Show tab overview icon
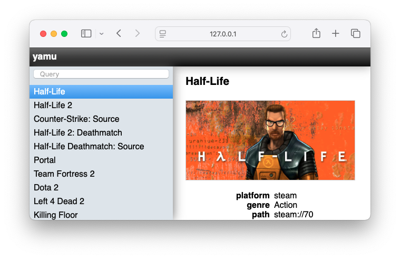This screenshot has width=400, height=259. [x=356, y=33]
